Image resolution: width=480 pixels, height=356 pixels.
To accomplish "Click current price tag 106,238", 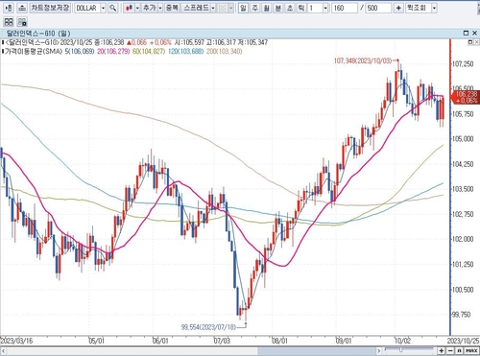I will tap(466, 97).
